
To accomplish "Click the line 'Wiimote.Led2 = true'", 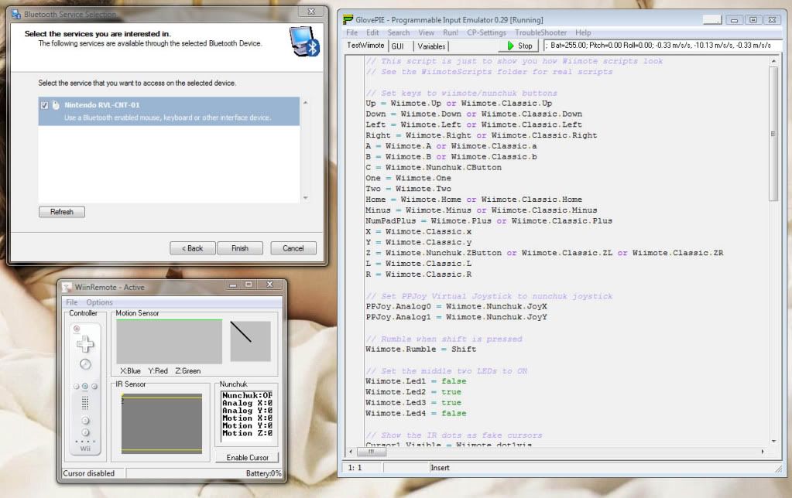I will point(413,392).
